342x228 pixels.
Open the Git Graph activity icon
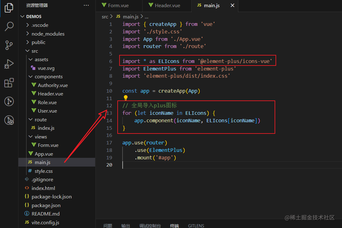pyautogui.click(x=9, y=102)
